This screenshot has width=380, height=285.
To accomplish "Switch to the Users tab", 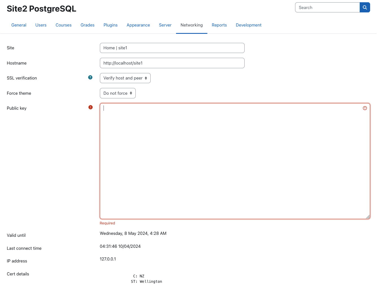I will click(x=41, y=25).
